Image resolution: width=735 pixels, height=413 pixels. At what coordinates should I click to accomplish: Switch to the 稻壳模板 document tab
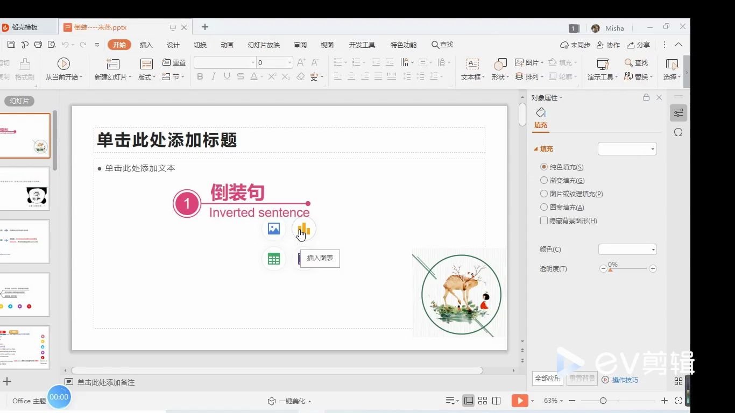(25, 27)
